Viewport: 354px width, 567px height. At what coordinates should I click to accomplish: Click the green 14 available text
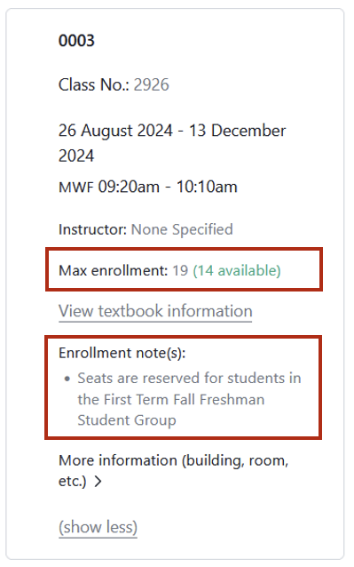pos(237,271)
